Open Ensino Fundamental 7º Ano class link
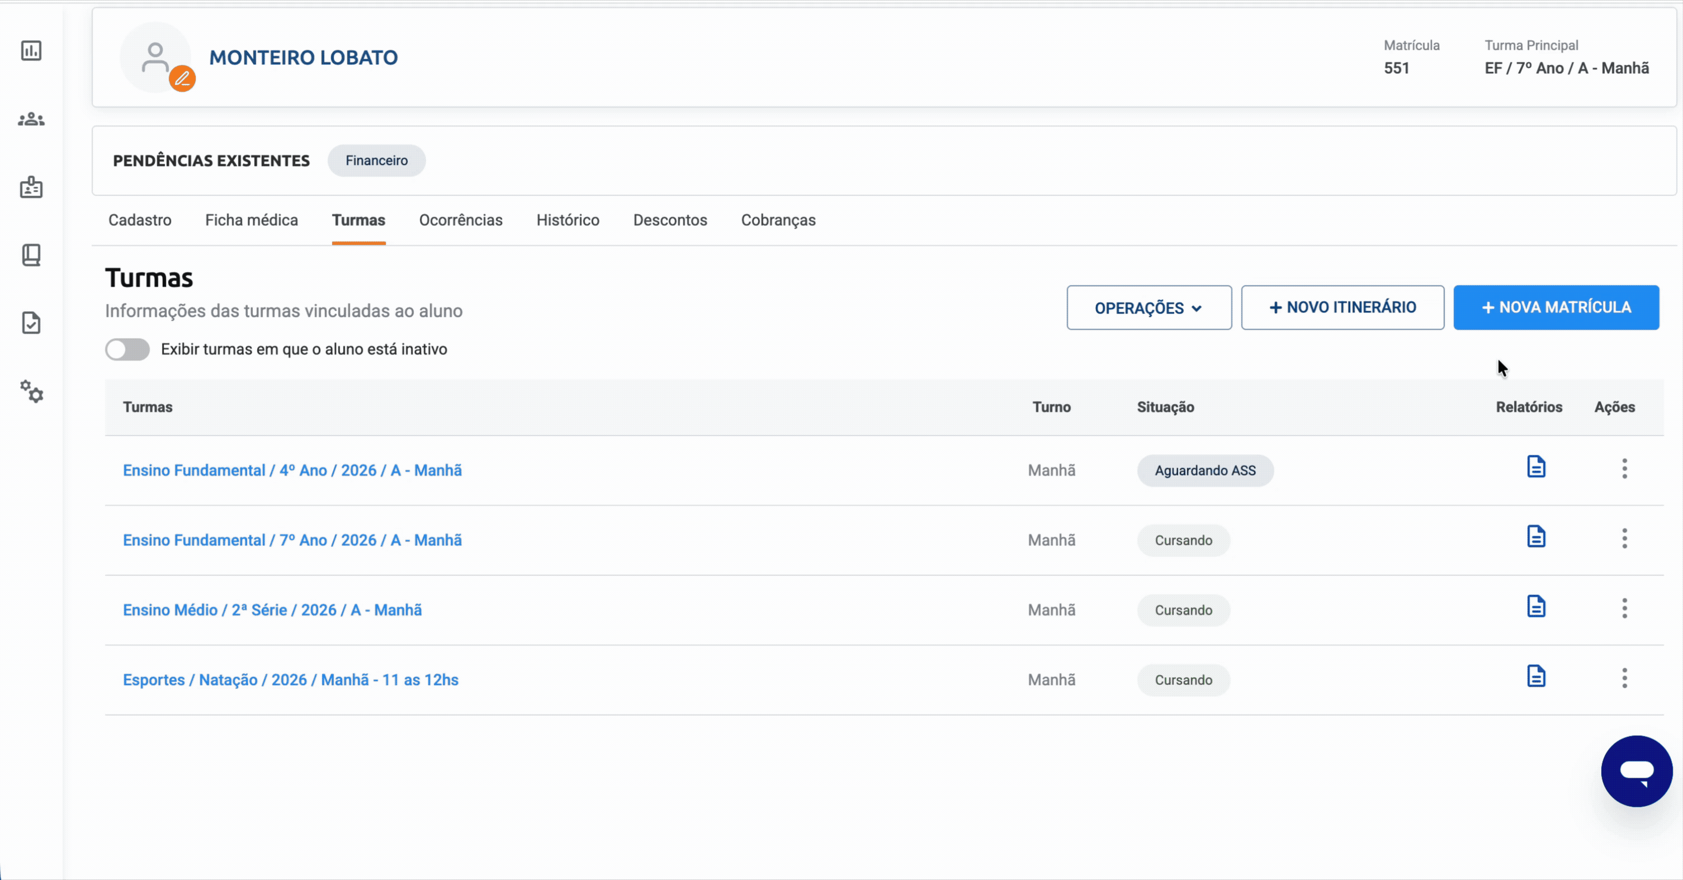Screen dimensions: 1683x880 coord(292,540)
